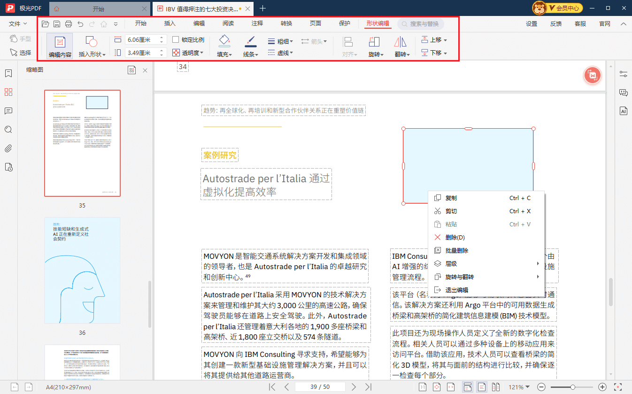This screenshot has width=632, height=394.
Task: Select the page 36 thumbnail
Action: [x=83, y=270]
